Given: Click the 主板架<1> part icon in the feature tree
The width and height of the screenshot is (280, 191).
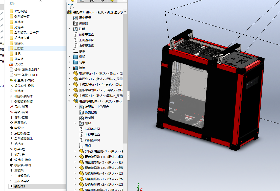Looking at the screenshot, I should [x=75, y=96].
